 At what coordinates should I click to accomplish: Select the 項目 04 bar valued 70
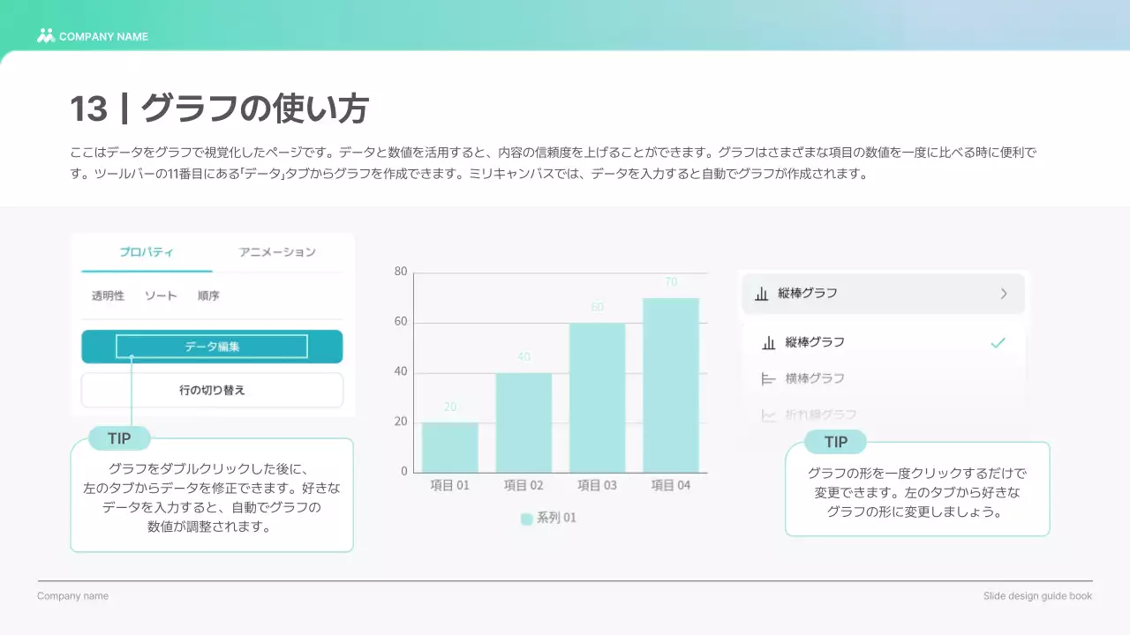[671, 385]
